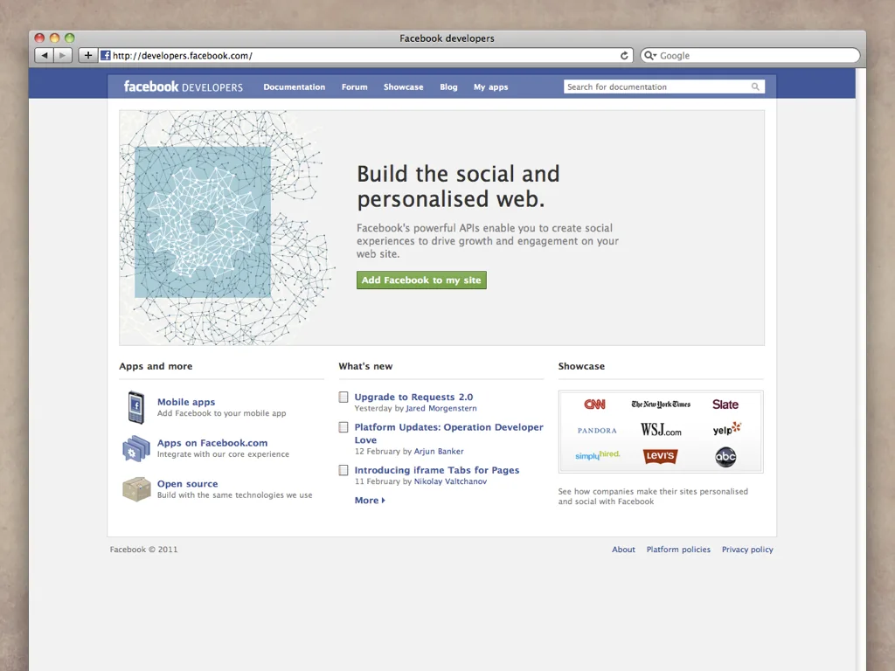Open the My apps nav item
Screen dimensions: 895x671
[491, 86]
